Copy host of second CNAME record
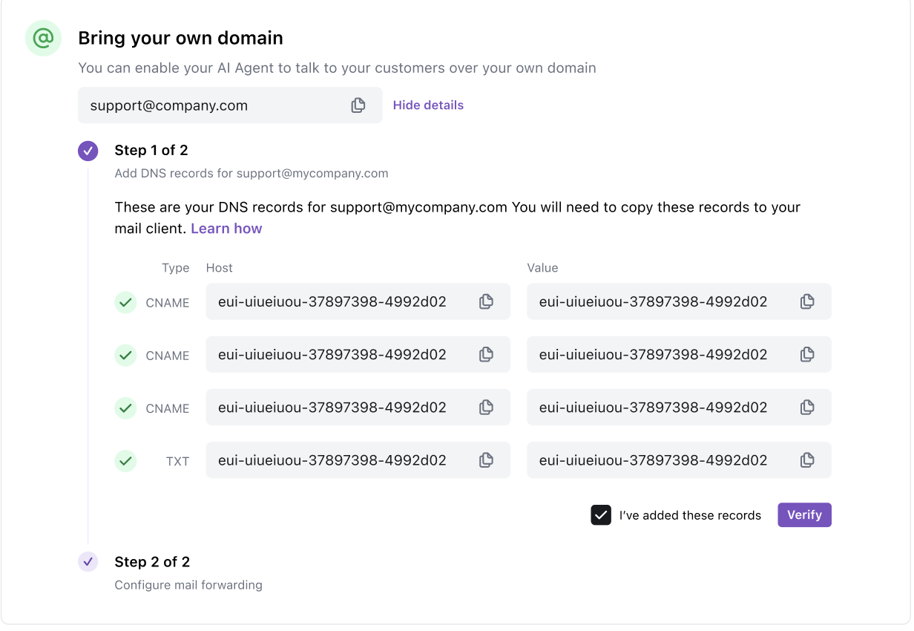The width and height of the screenshot is (914, 631). click(486, 355)
